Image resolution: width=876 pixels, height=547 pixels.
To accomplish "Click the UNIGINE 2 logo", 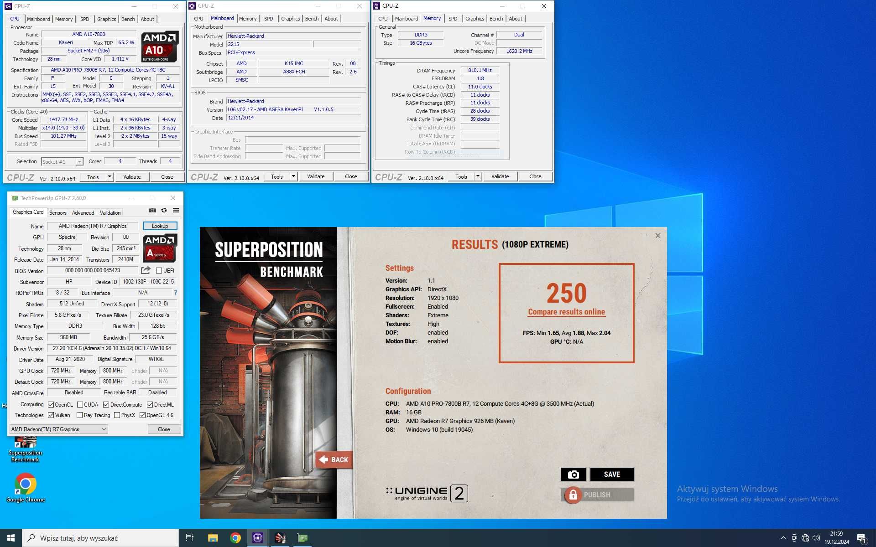I will pyautogui.click(x=427, y=493).
